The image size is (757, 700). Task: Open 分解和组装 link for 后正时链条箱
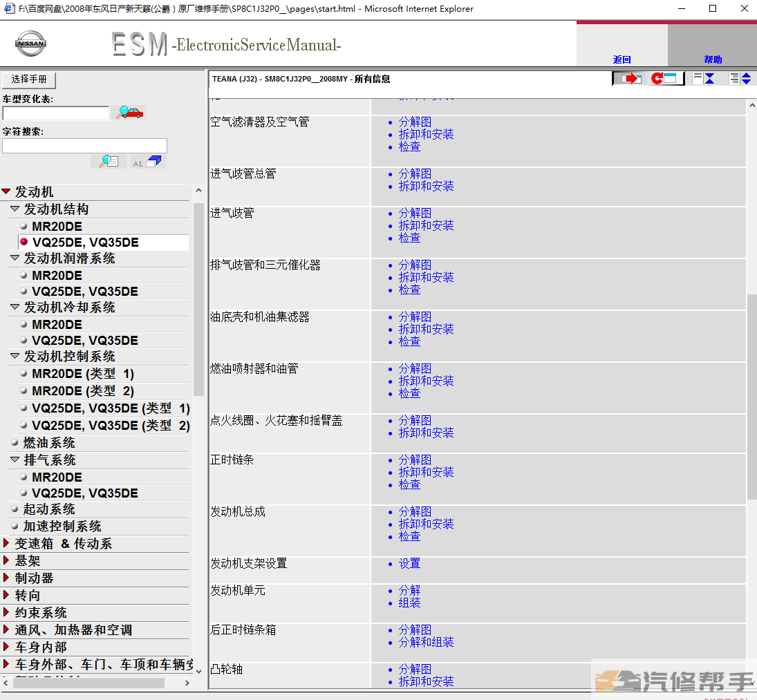click(x=427, y=642)
